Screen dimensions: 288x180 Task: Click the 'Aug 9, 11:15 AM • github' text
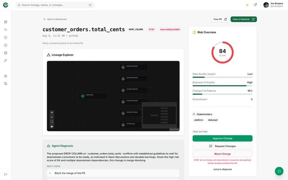pos(60,36)
